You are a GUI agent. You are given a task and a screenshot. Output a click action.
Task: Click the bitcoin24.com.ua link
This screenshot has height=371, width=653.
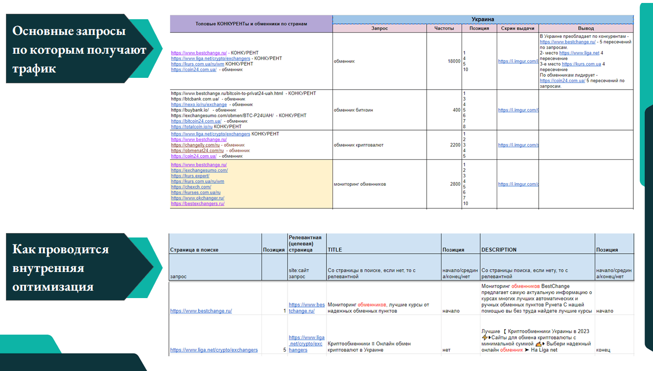coord(196,121)
